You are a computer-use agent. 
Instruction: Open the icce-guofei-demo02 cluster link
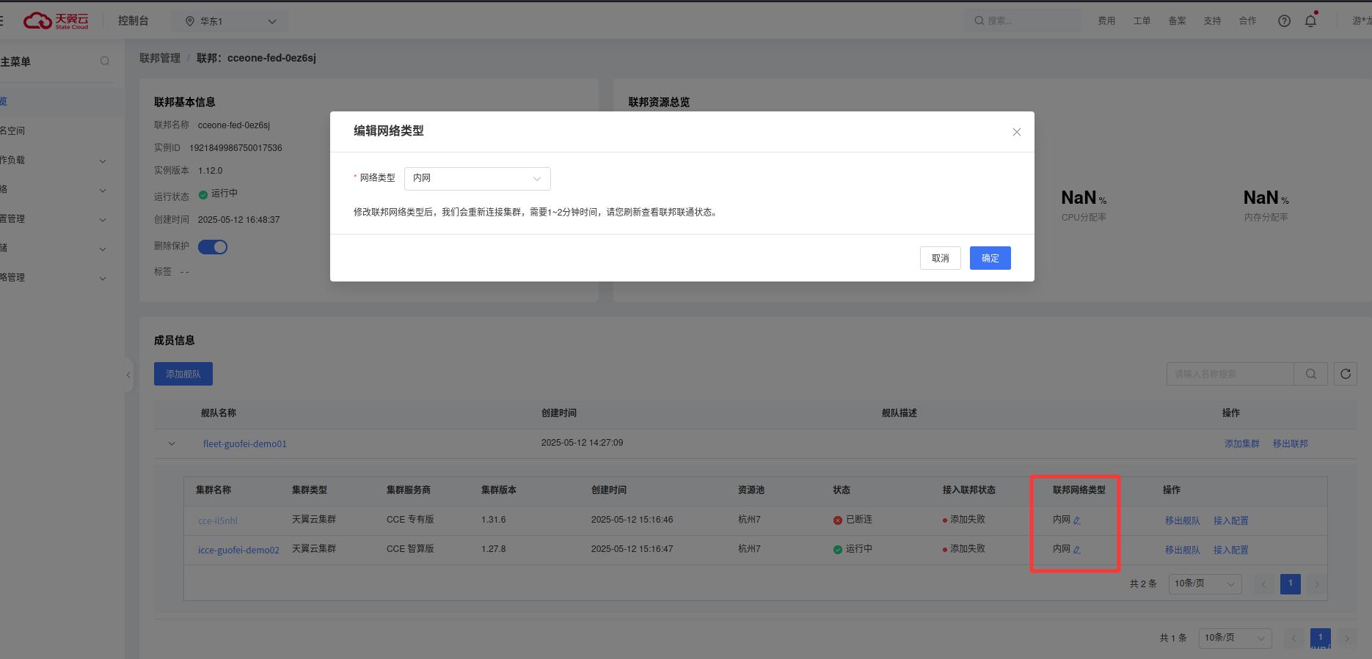(238, 550)
